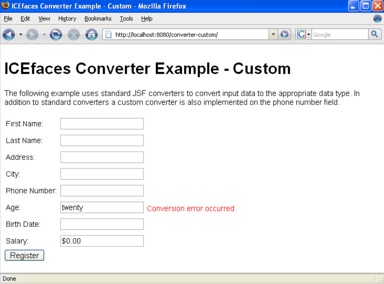Focus the Phone Number text box
Viewport: 384px width, 284px height.
102,191
